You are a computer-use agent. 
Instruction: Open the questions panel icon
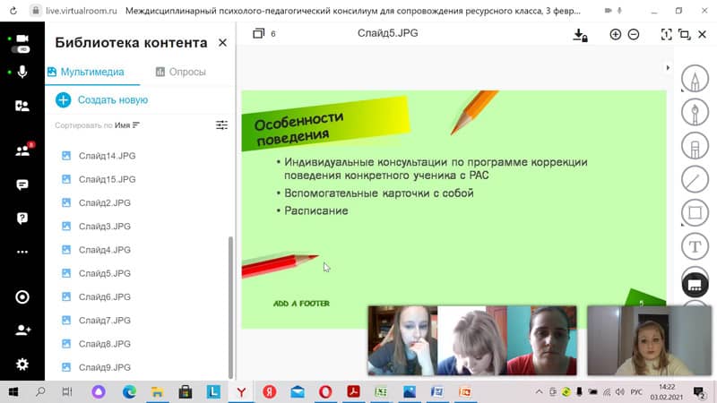[x=22, y=218]
